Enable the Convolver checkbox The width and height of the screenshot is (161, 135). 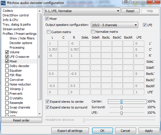7,80
